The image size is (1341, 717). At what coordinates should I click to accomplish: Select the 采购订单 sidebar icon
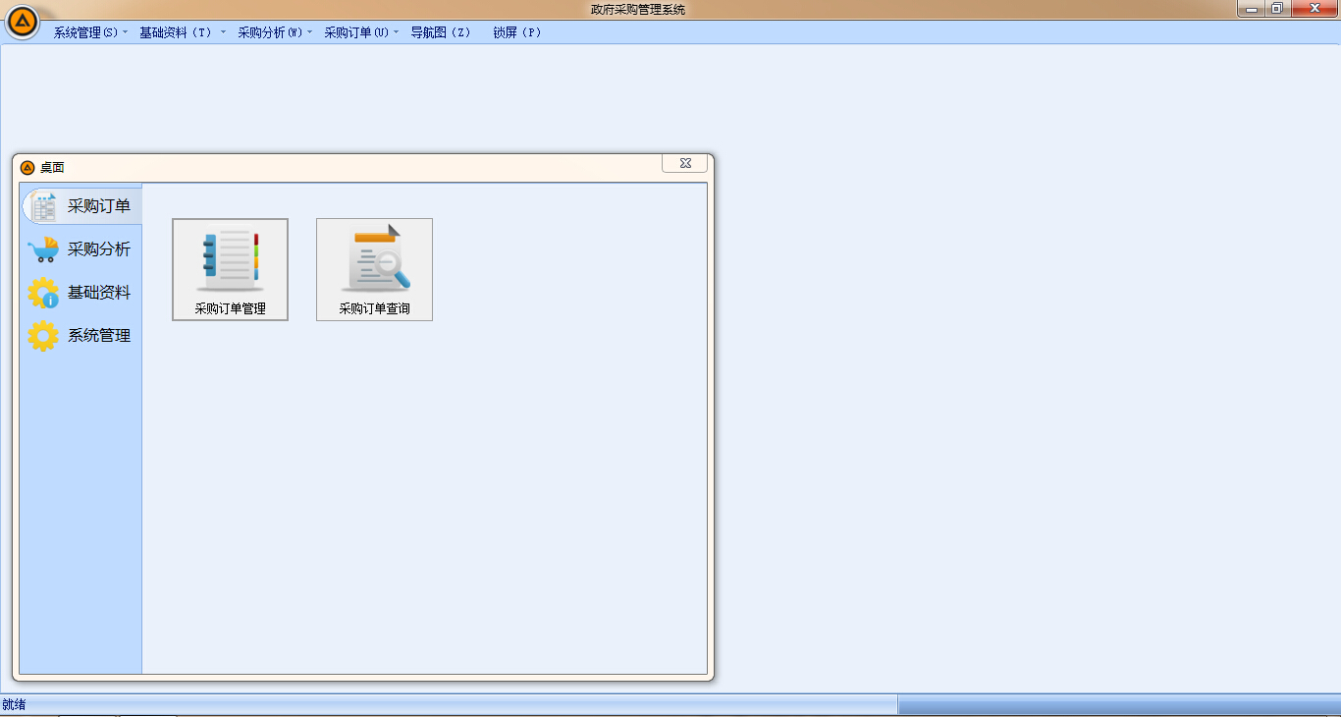pyautogui.click(x=43, y=207)
